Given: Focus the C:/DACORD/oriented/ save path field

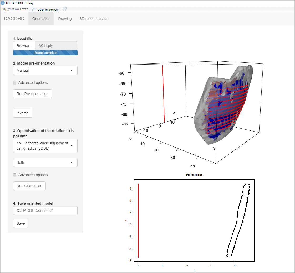Looking at the screenshot, I should [45, 211].
